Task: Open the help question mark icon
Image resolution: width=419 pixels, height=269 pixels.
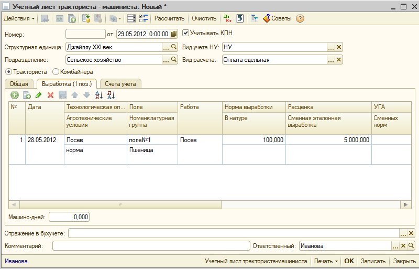Action: point(300,18)
